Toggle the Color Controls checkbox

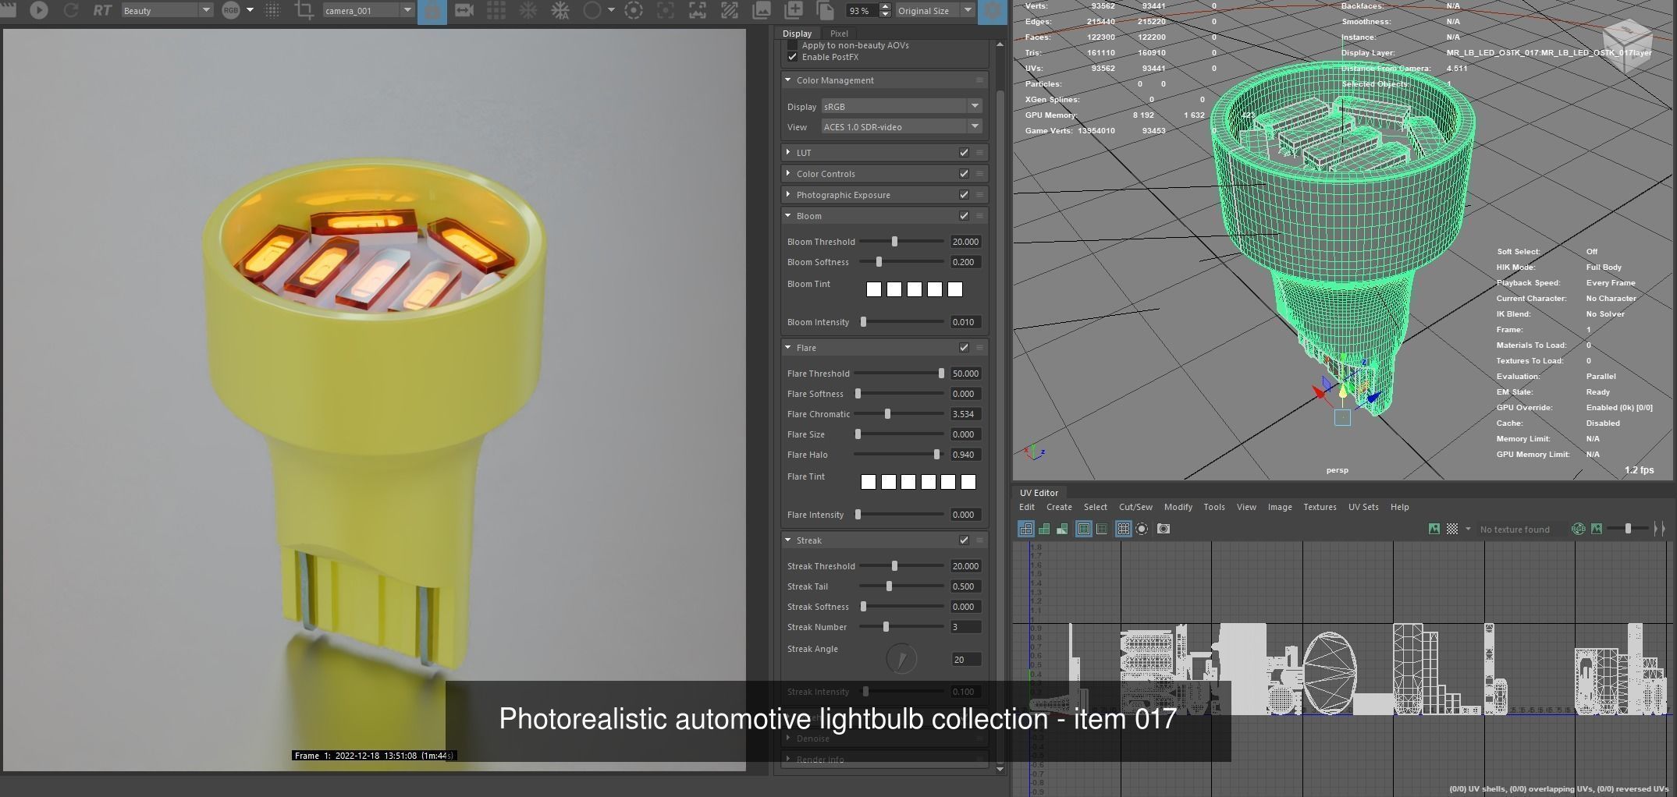(x=964, y=174)
